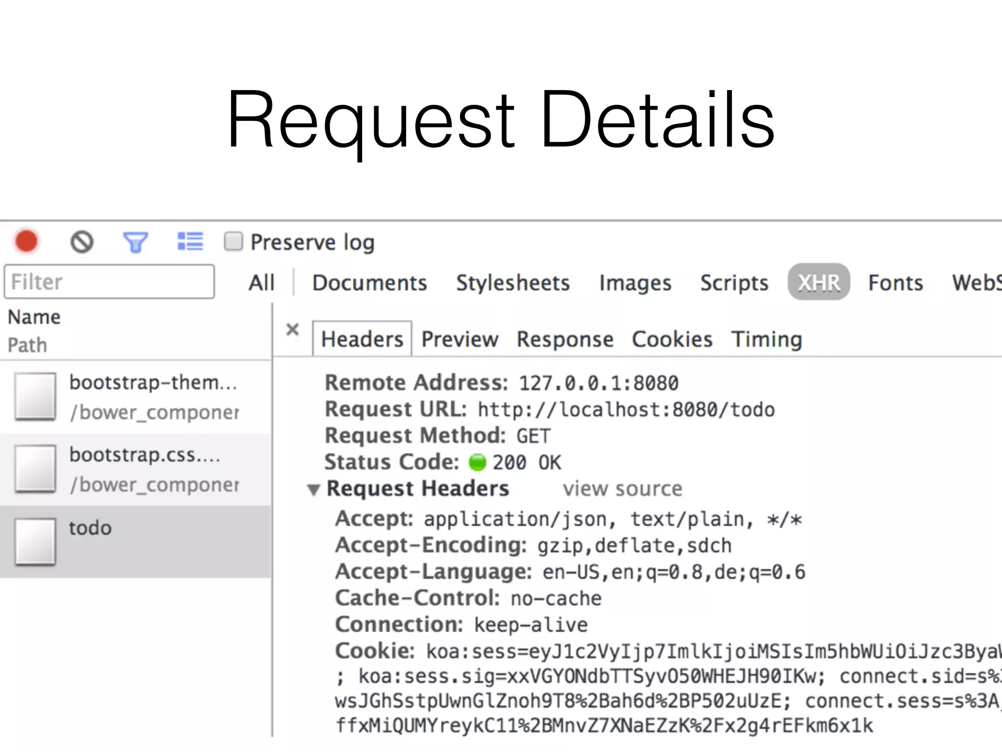Image resolution: width=1002 pixels, height=752 pixels.
Task: Close the request details pane
Action: pos(293,329)
